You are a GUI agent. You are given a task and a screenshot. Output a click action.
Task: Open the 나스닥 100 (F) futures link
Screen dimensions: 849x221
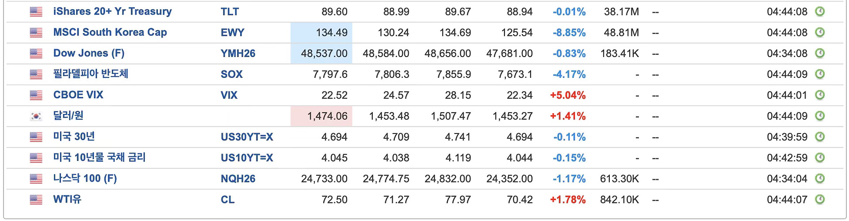coord(85,179)
